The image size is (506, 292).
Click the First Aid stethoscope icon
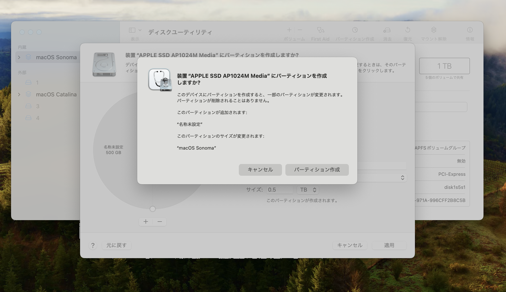320,30
